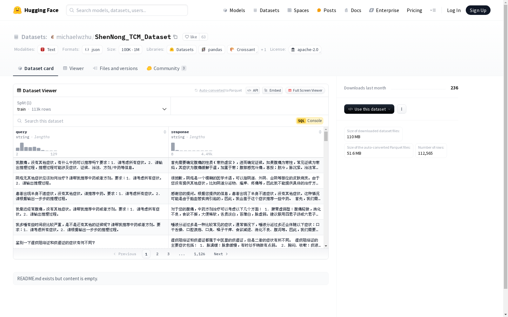The height and width of the screenshot is (317, 508).
Task: Open Spaces in the top navigation
Action: pos(298,10)
